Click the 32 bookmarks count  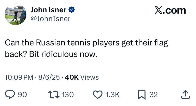point(154,95)
